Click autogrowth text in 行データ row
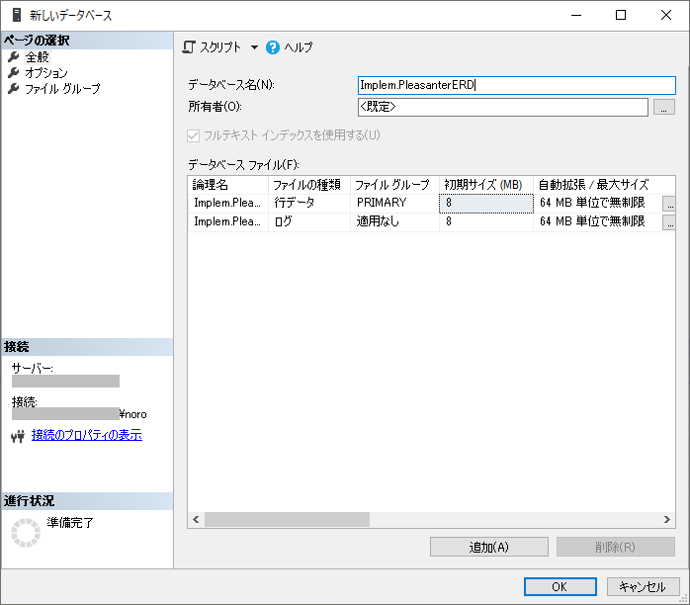 [x=592, y=203]
